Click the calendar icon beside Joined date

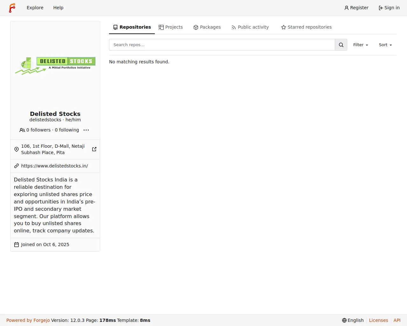17,244
